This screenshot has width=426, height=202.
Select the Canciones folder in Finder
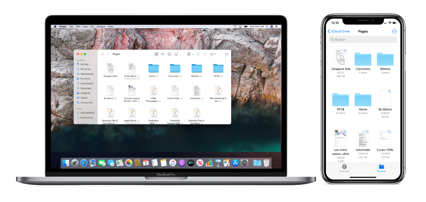click(x=175, y=68)
